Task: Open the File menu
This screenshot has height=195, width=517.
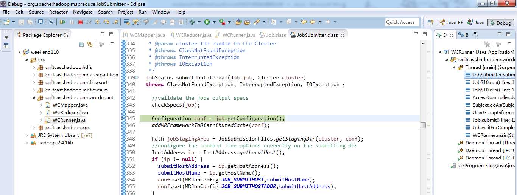Action: [6, 12]
